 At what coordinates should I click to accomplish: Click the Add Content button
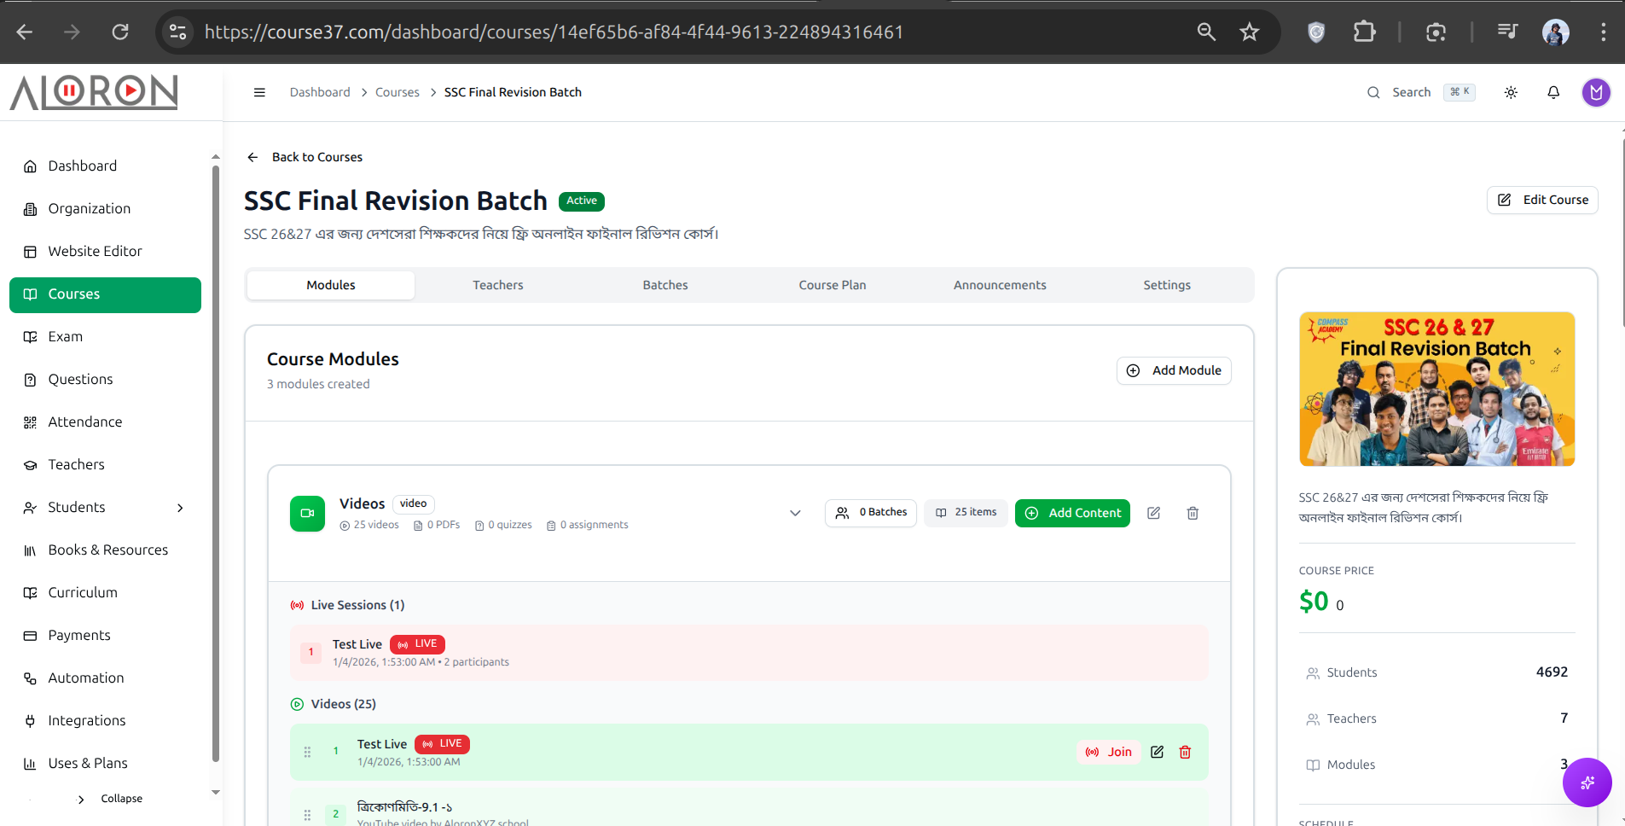click(1072, 513)
